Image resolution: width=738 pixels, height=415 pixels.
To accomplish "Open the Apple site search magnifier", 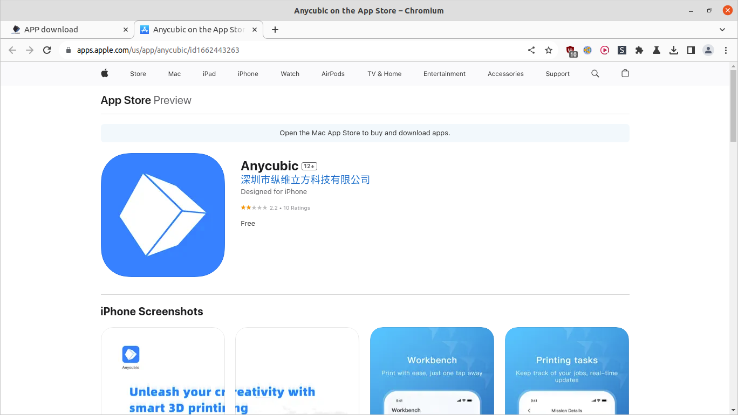I will pos(595,73).
